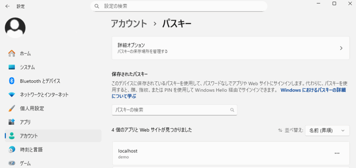The width and height of the screenshot is (356, 168).
Task: Expand 詳細オプション with the chevron arrow
Action: [x=341, y=48]
